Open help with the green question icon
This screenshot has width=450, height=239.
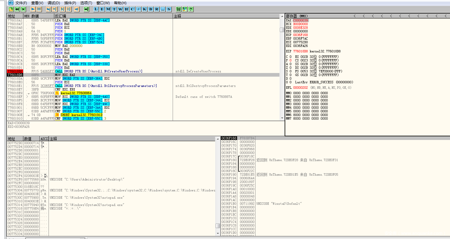click(191, 9)
